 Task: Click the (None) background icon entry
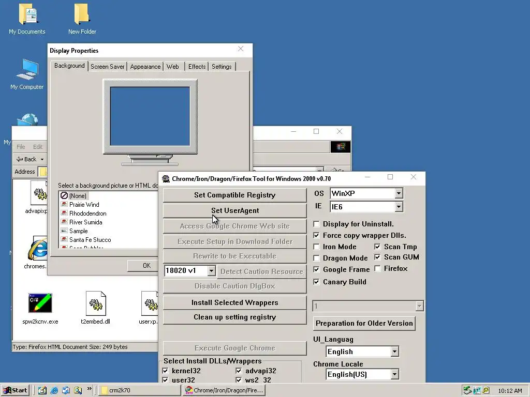pos(64,195)
